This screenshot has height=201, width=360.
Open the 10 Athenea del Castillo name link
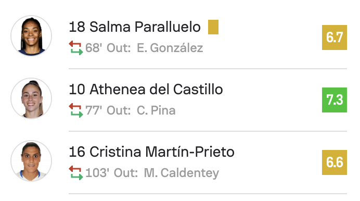146,90
